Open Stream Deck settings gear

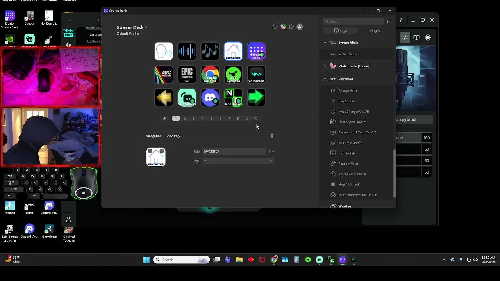(291, 27)
